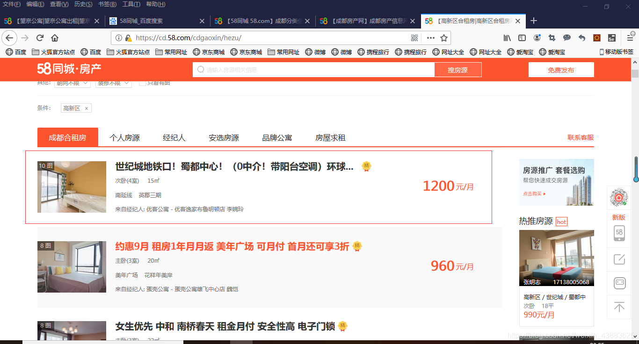The height and width of the screenshot is (344, 639).
Task: Select the 成都合租房 tab
Action: pyautogui.click(x=68, y=137)
